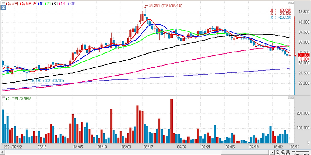Click the LH : 63.89% statistic
Viewport: 311px width, 155px height.
pyautogui.click(x=280, y=10)
